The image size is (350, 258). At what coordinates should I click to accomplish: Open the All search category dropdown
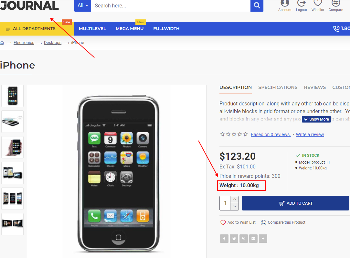pyautogui.click(x=83, y=5)
